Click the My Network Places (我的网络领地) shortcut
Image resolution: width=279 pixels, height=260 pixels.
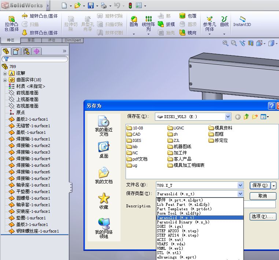pyautogui.click(x=104, y=228)
